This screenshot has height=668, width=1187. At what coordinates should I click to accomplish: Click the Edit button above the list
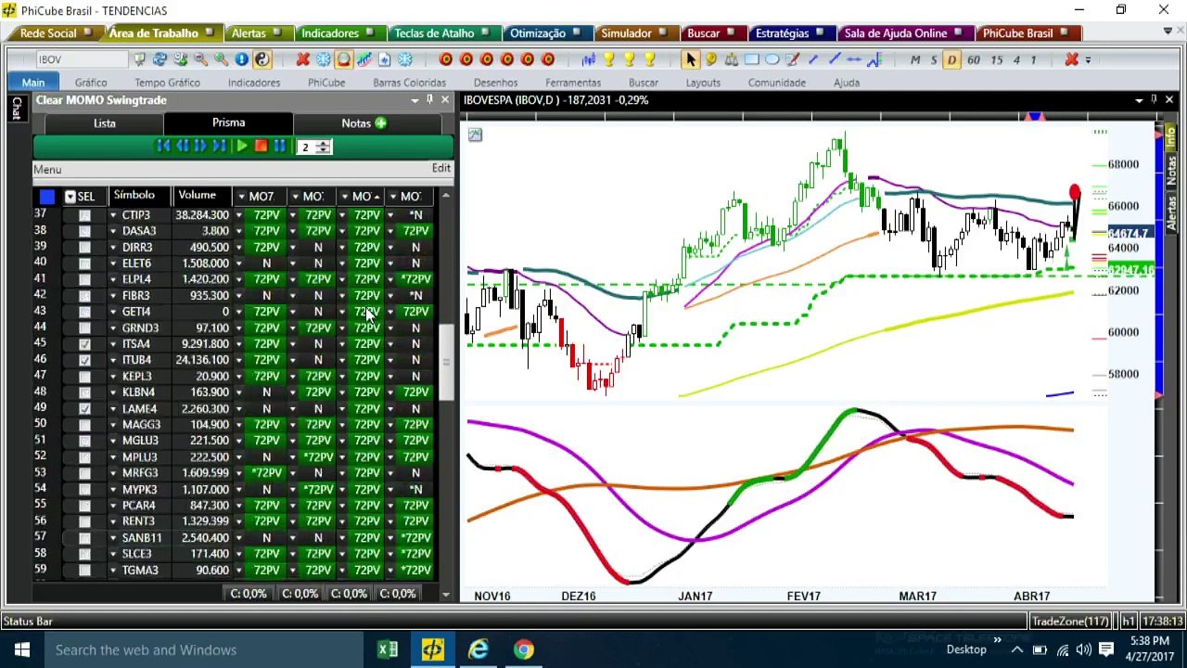440,168
